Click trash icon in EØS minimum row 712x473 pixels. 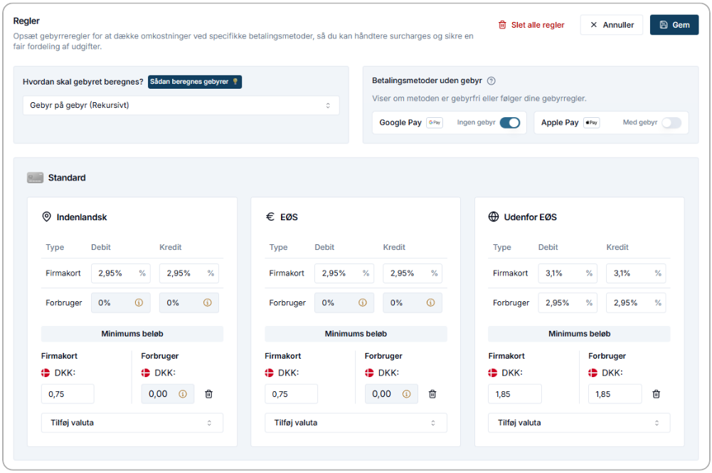point(432,394)
